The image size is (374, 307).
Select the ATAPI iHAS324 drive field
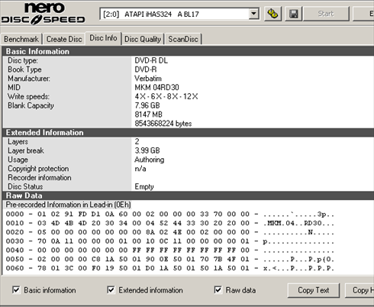(179, 14)
